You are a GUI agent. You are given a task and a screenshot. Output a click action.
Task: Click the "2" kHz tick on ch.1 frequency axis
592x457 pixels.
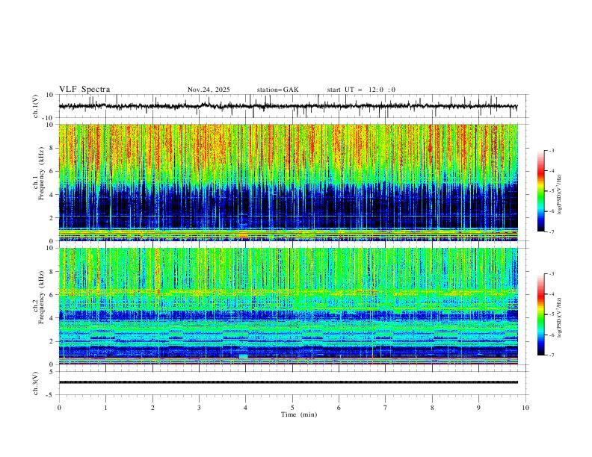click(52, 217)
